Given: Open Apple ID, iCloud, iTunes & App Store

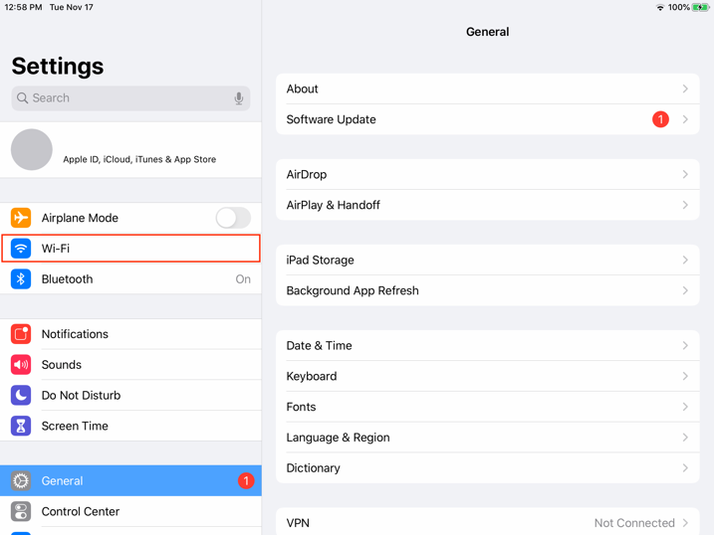Looking at the screenshot, I should point(130,149).
